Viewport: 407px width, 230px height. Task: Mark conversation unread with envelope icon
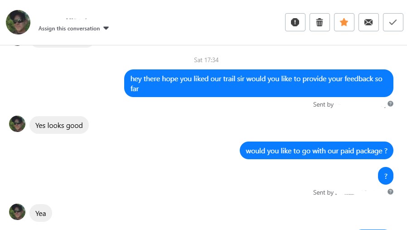pyautogui.click(x=368, y=22)
